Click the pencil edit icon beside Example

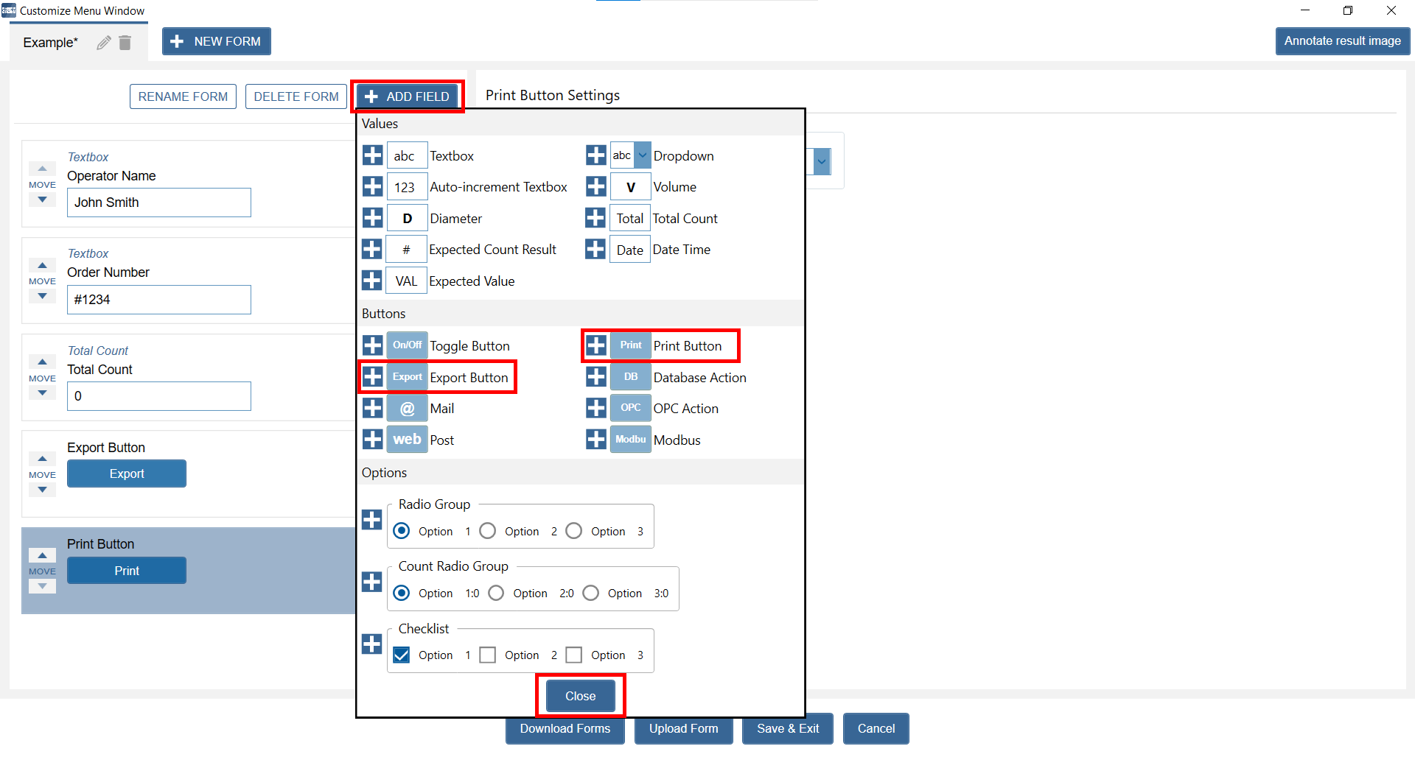click(104, 43)
